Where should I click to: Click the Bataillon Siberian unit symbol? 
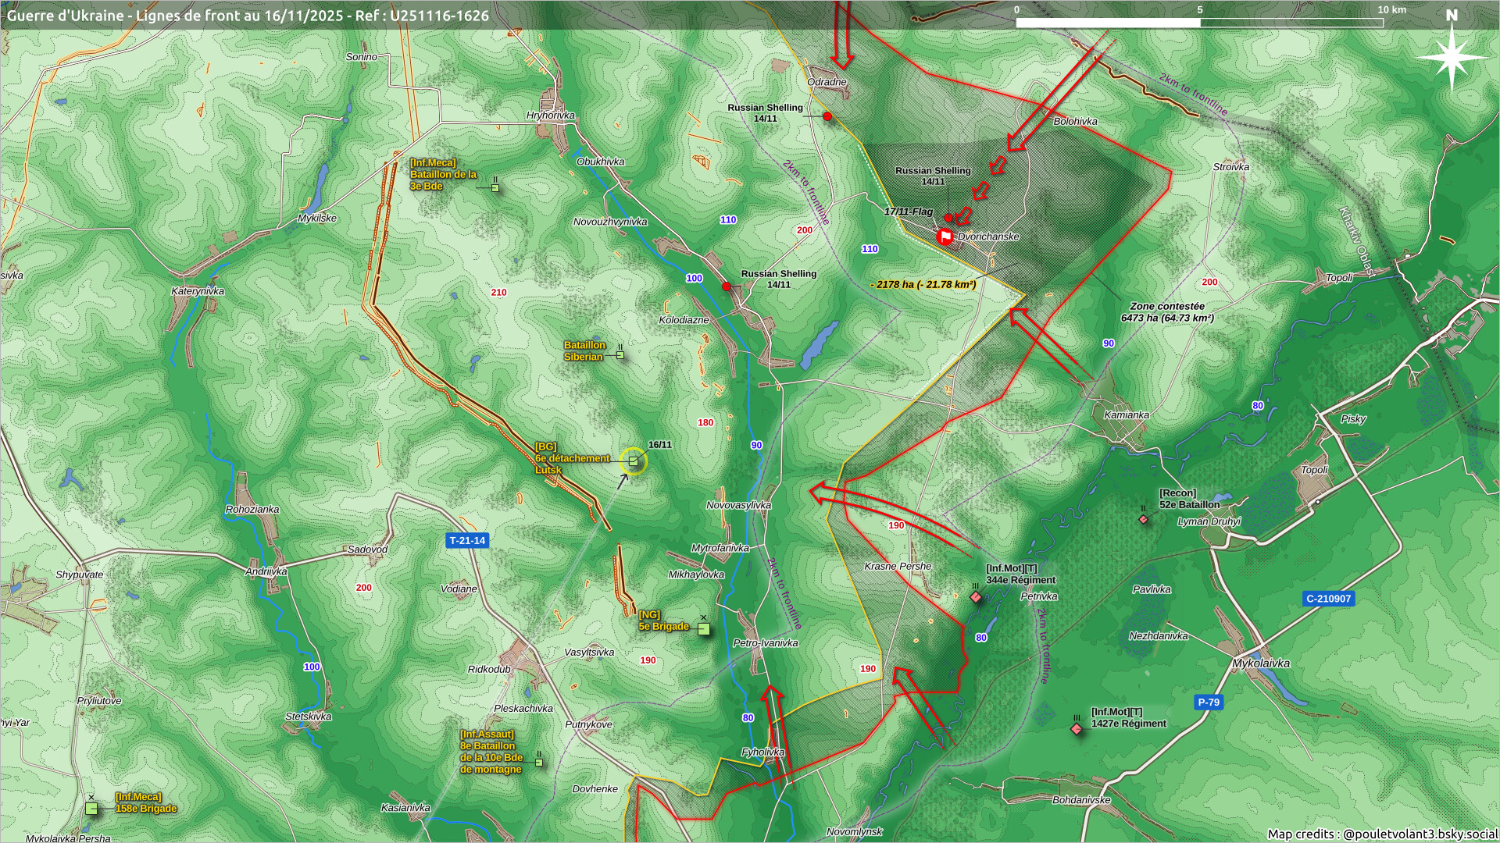click(620, 355)
